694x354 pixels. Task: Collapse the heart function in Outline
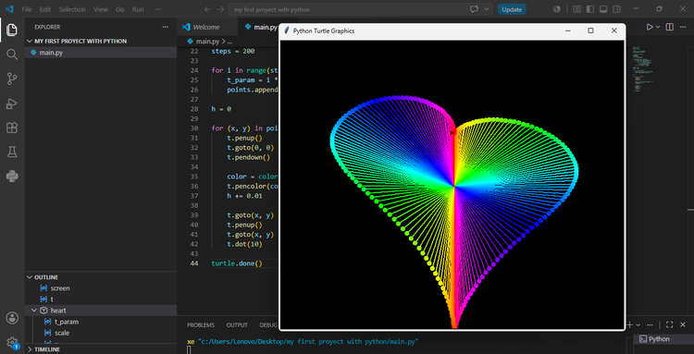tap(34, 311)
